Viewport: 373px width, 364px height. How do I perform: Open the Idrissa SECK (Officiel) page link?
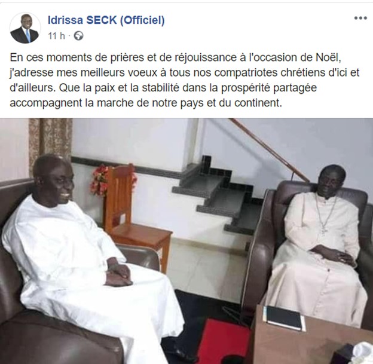coord(106,20)
